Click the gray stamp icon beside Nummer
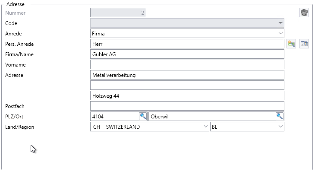Viewport: 315px width, 172px height. [x=304, y=13]
